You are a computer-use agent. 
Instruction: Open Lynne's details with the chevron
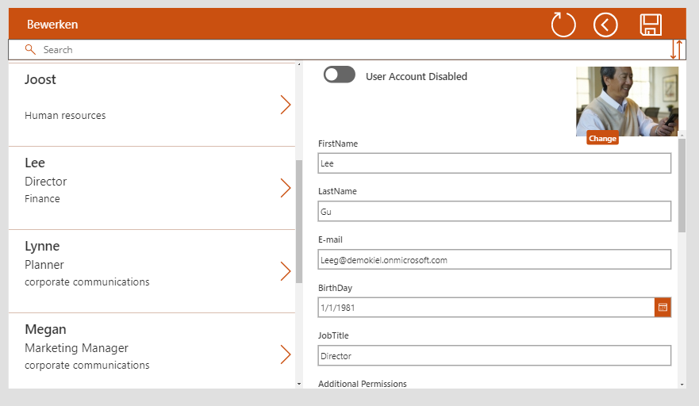click(286, 271)
